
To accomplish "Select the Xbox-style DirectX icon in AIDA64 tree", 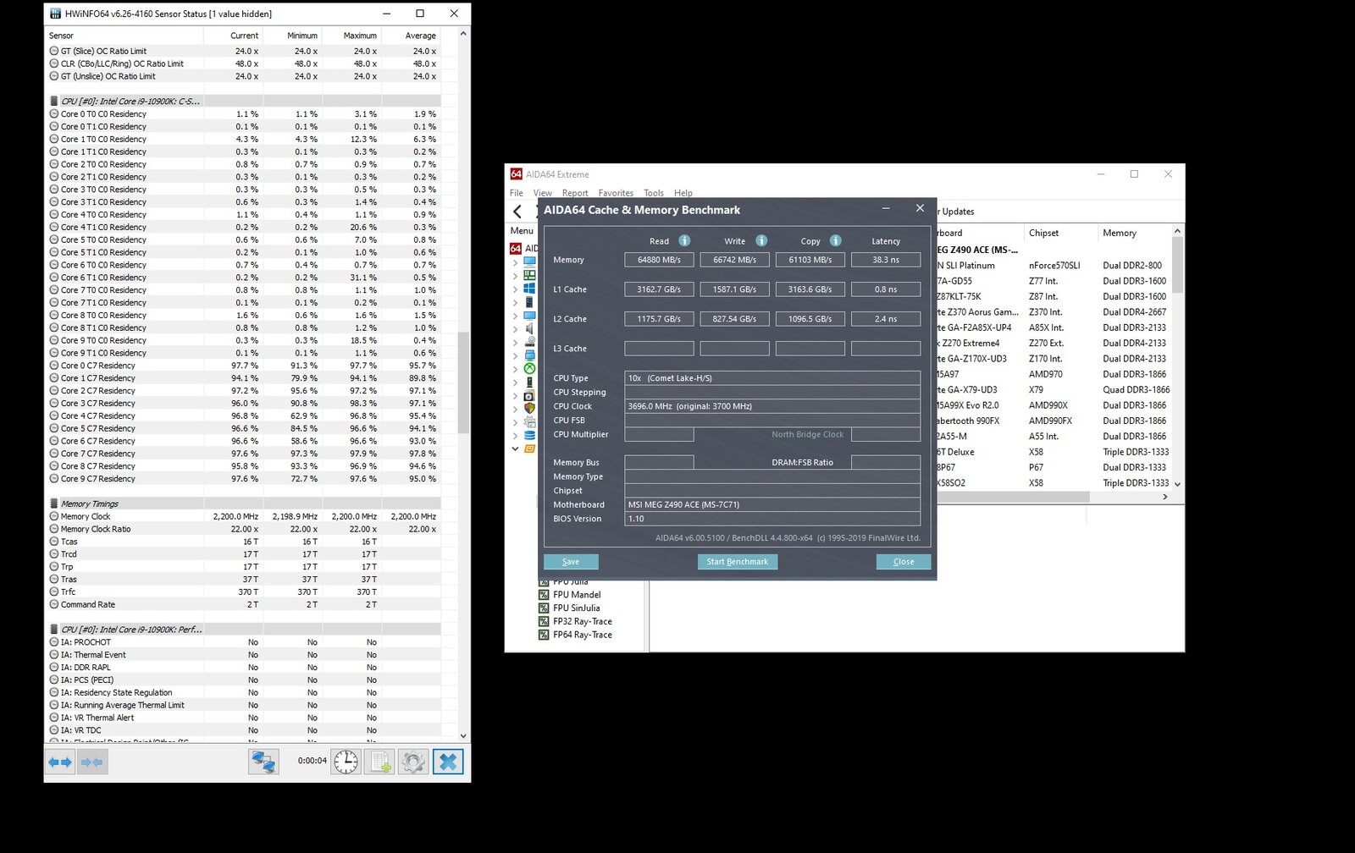I will click(529, 369).
